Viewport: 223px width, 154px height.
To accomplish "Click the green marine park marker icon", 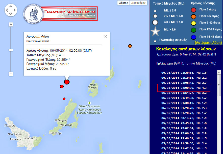I will point(89,103).
